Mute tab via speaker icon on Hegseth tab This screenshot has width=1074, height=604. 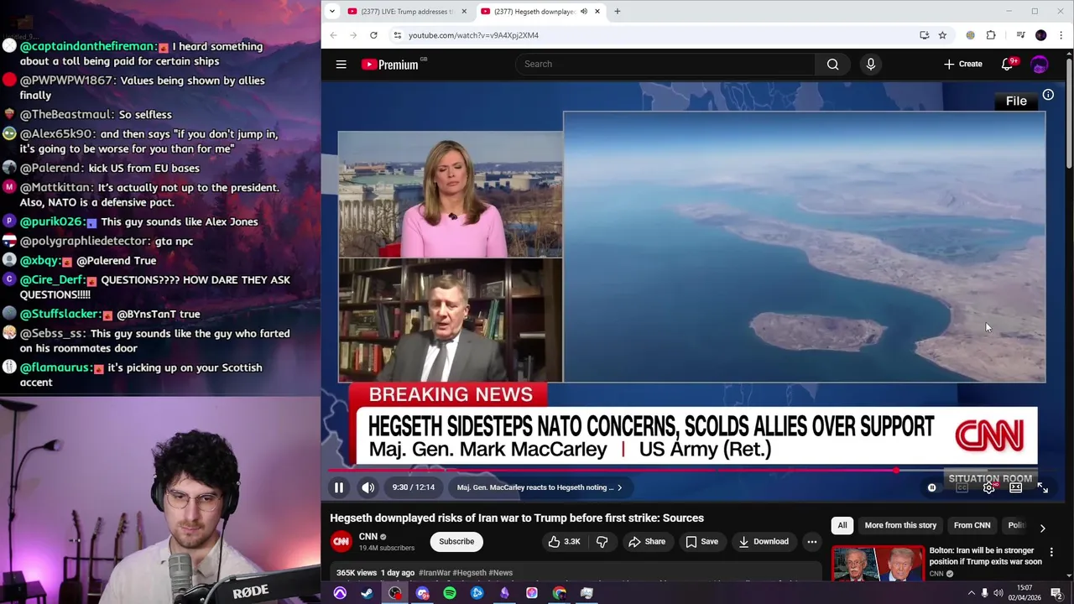pyautogui.click(x=584, y=12)
